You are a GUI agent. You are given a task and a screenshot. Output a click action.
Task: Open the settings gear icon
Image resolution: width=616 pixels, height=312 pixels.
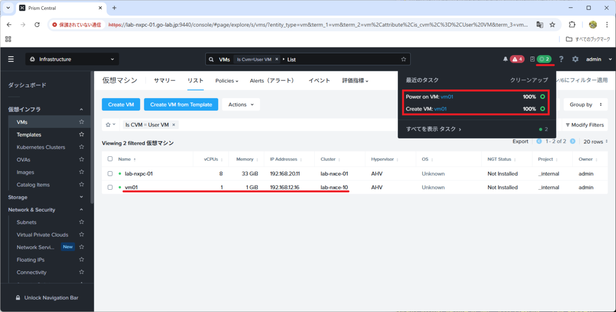pos(575,59)
